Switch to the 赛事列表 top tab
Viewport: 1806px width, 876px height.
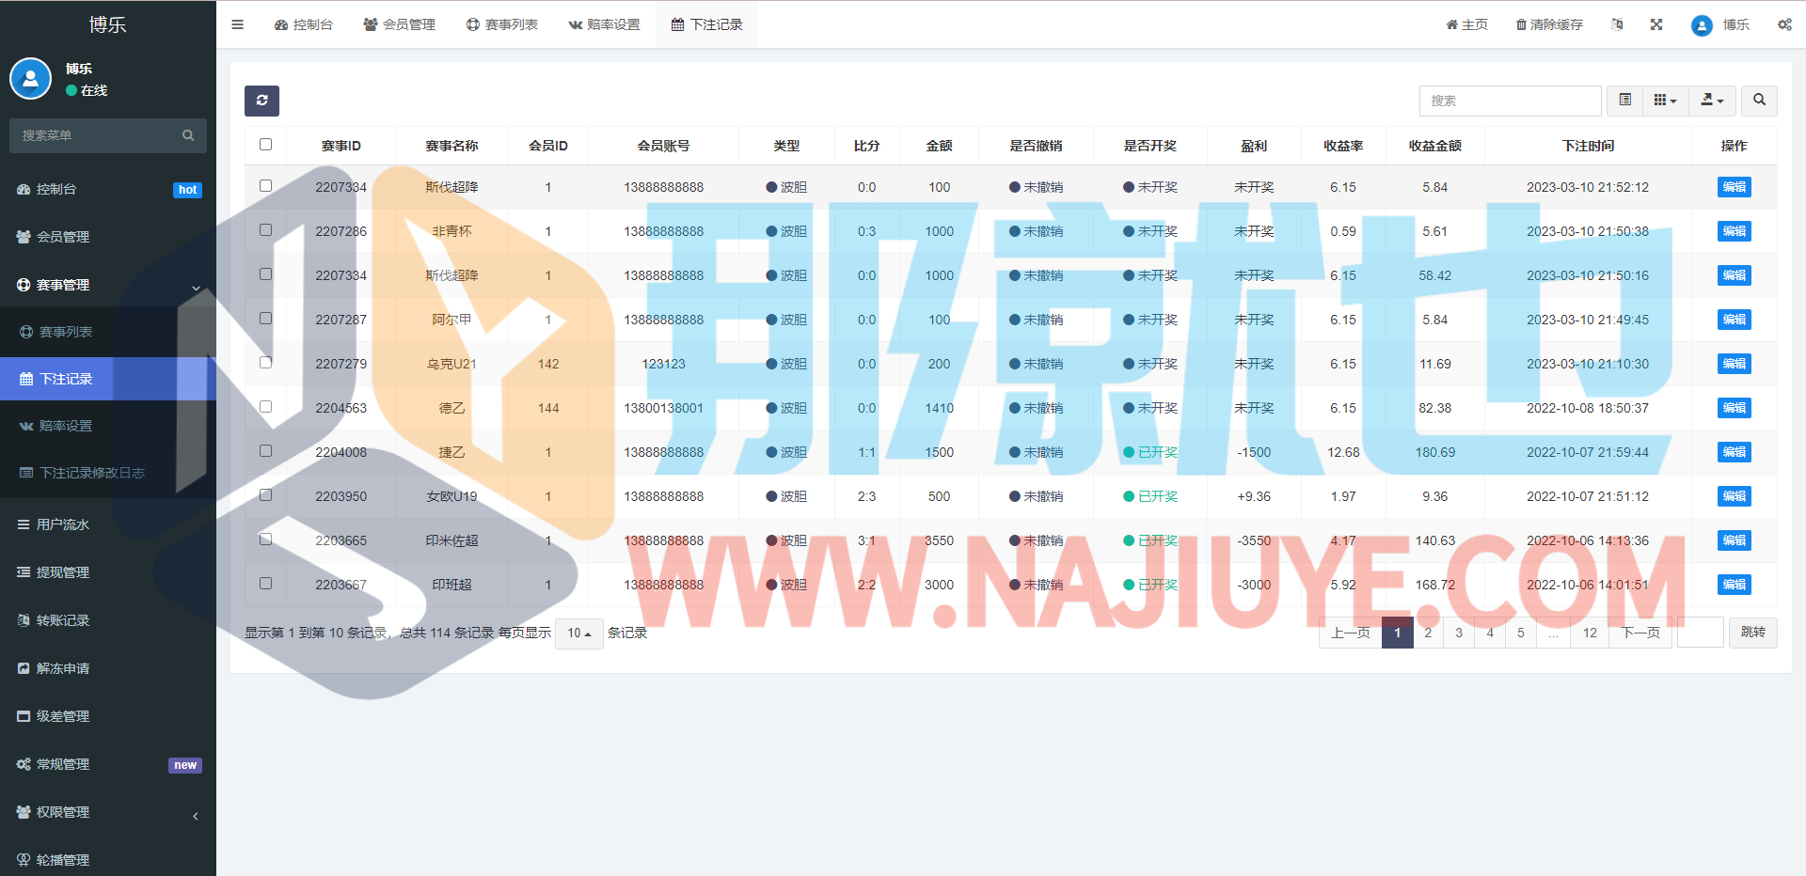502,24
